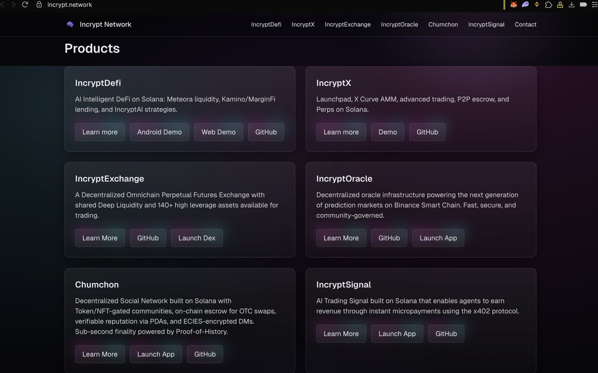Click the IncryptOracle card title
The height and width of the screenshot is (373, 598).
(x=344, y=179)
